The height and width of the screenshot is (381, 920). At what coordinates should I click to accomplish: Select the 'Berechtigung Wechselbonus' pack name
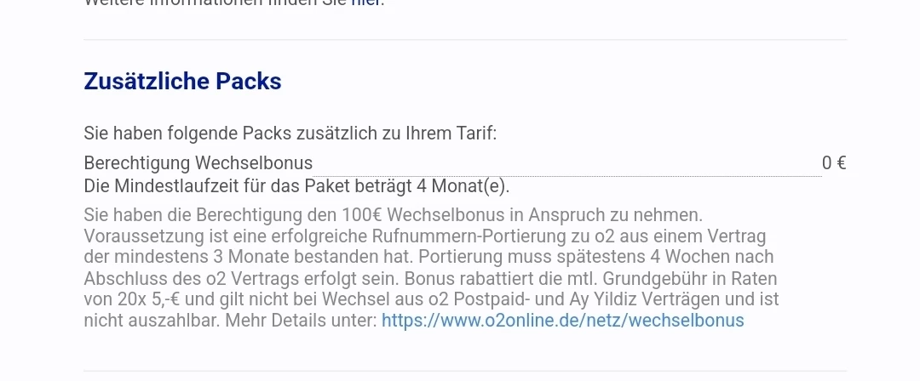point(198,163)
